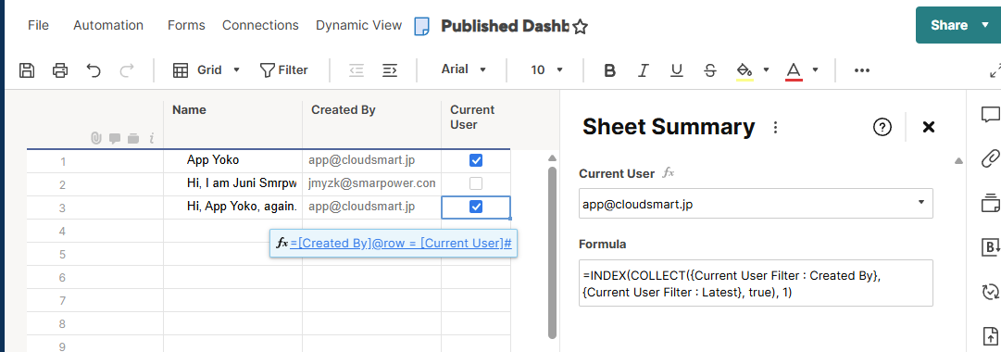
Task: Open Sheet Summary kebab menu
Action: coord(776,127)
